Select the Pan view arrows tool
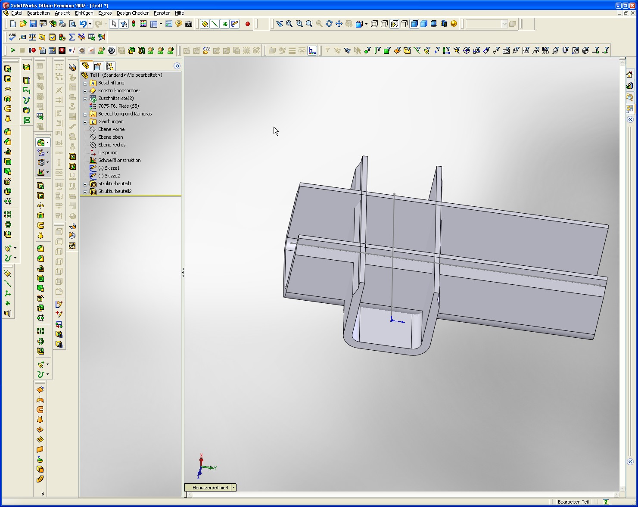The image size is (638, 507). tap(339, 24)
